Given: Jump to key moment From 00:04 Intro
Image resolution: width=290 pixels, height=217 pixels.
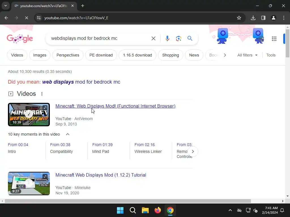Looking at the screenshot, I should (18, 148).
